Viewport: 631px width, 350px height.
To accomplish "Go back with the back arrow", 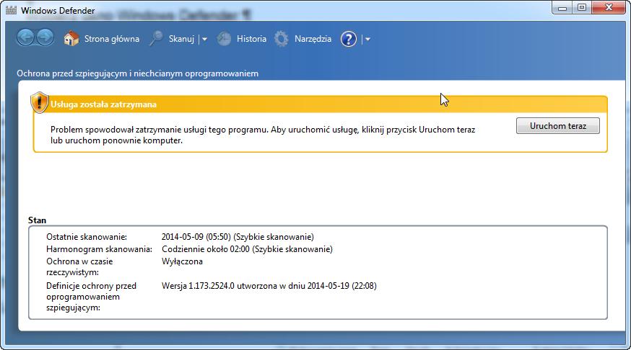I will coord(25,38).
